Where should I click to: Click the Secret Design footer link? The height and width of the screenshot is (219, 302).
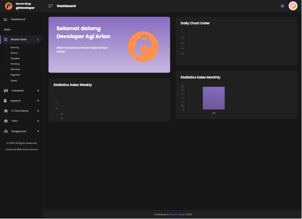tap(177, 214)
